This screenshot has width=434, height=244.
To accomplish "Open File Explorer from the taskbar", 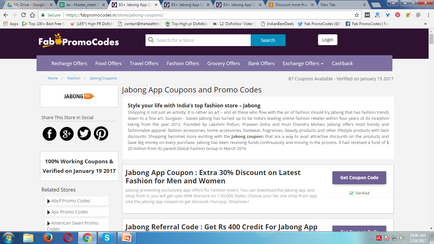I will coord(28,238).
